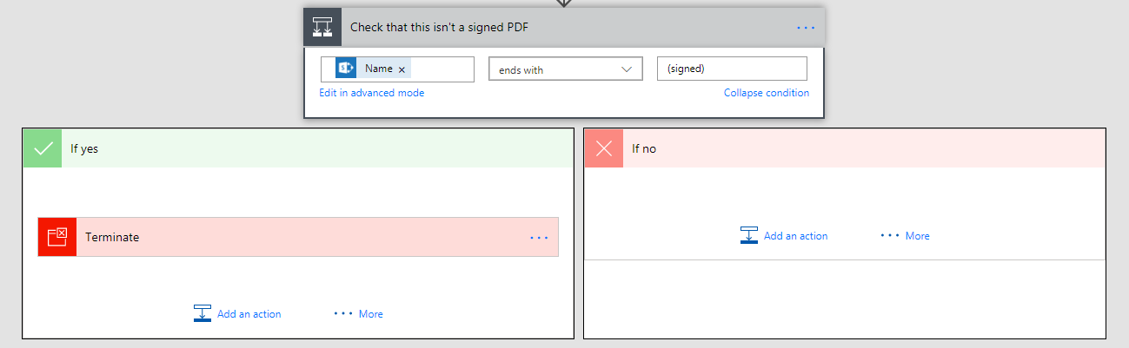The height and width of the screenshot is (348, 1129).
Task: Open the condition card ellipsis menu
Action: (x=806, y=28)
